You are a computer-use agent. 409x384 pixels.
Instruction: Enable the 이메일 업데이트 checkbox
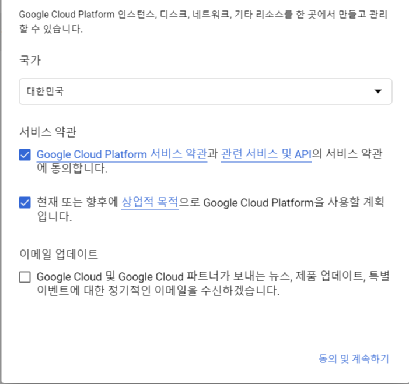[25, 277]
